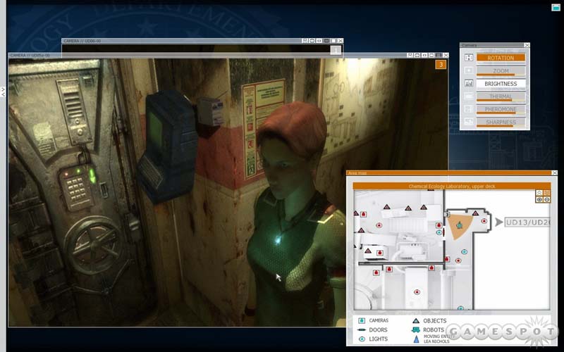The image size is (564, 352).
Task: Expand the left edge side panel arrow
Action: pyautogui.click(x=3, y=91)
